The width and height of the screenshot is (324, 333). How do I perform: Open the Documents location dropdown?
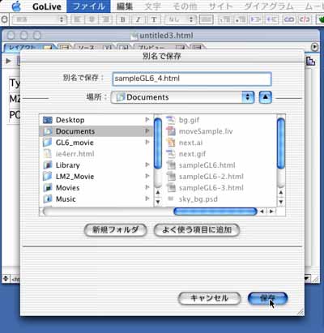tap(182, 97)
